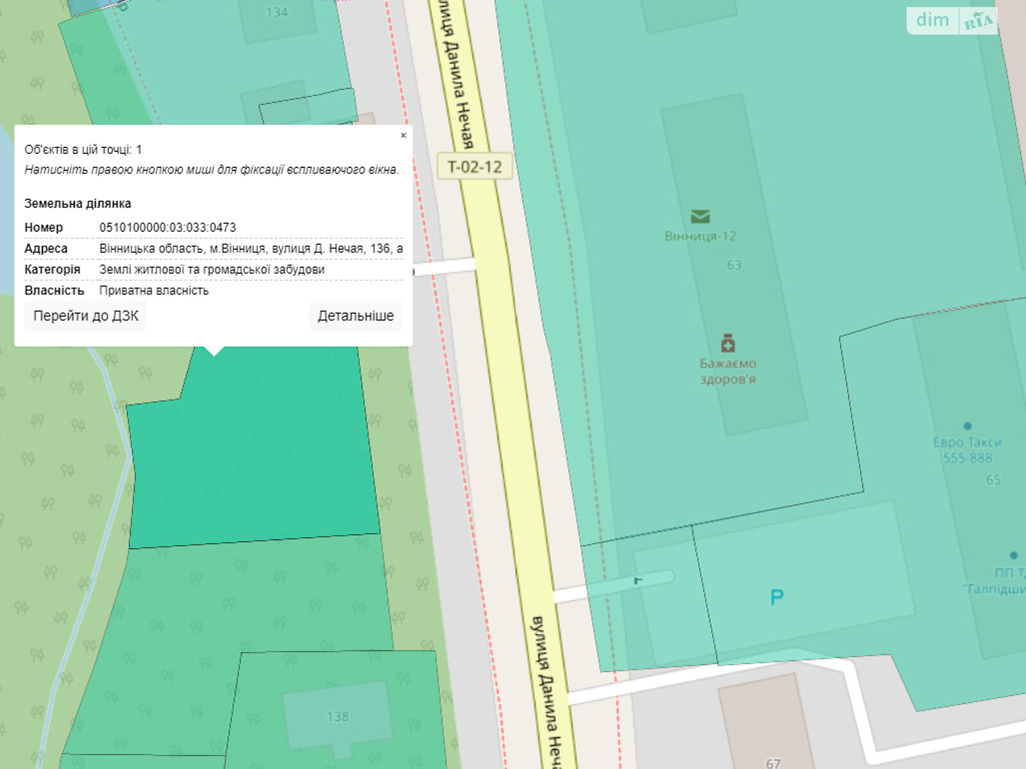
Task: Click building number 134 on map
Action: pos(277,12)
